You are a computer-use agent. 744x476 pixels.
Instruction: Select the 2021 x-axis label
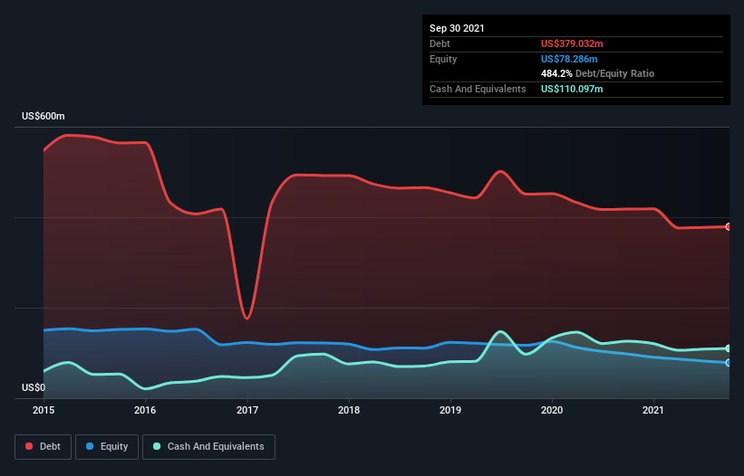(653, 410)
